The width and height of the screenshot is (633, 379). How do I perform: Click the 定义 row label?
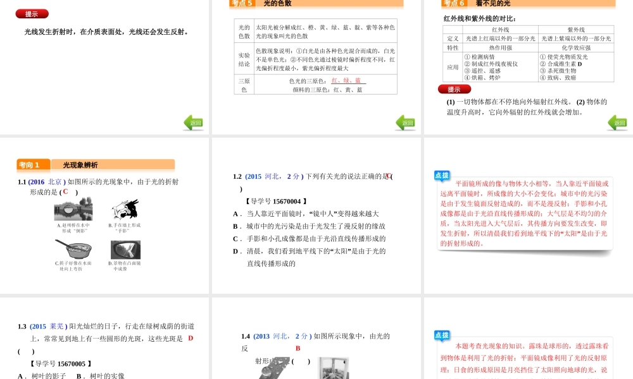click(453, 39)
